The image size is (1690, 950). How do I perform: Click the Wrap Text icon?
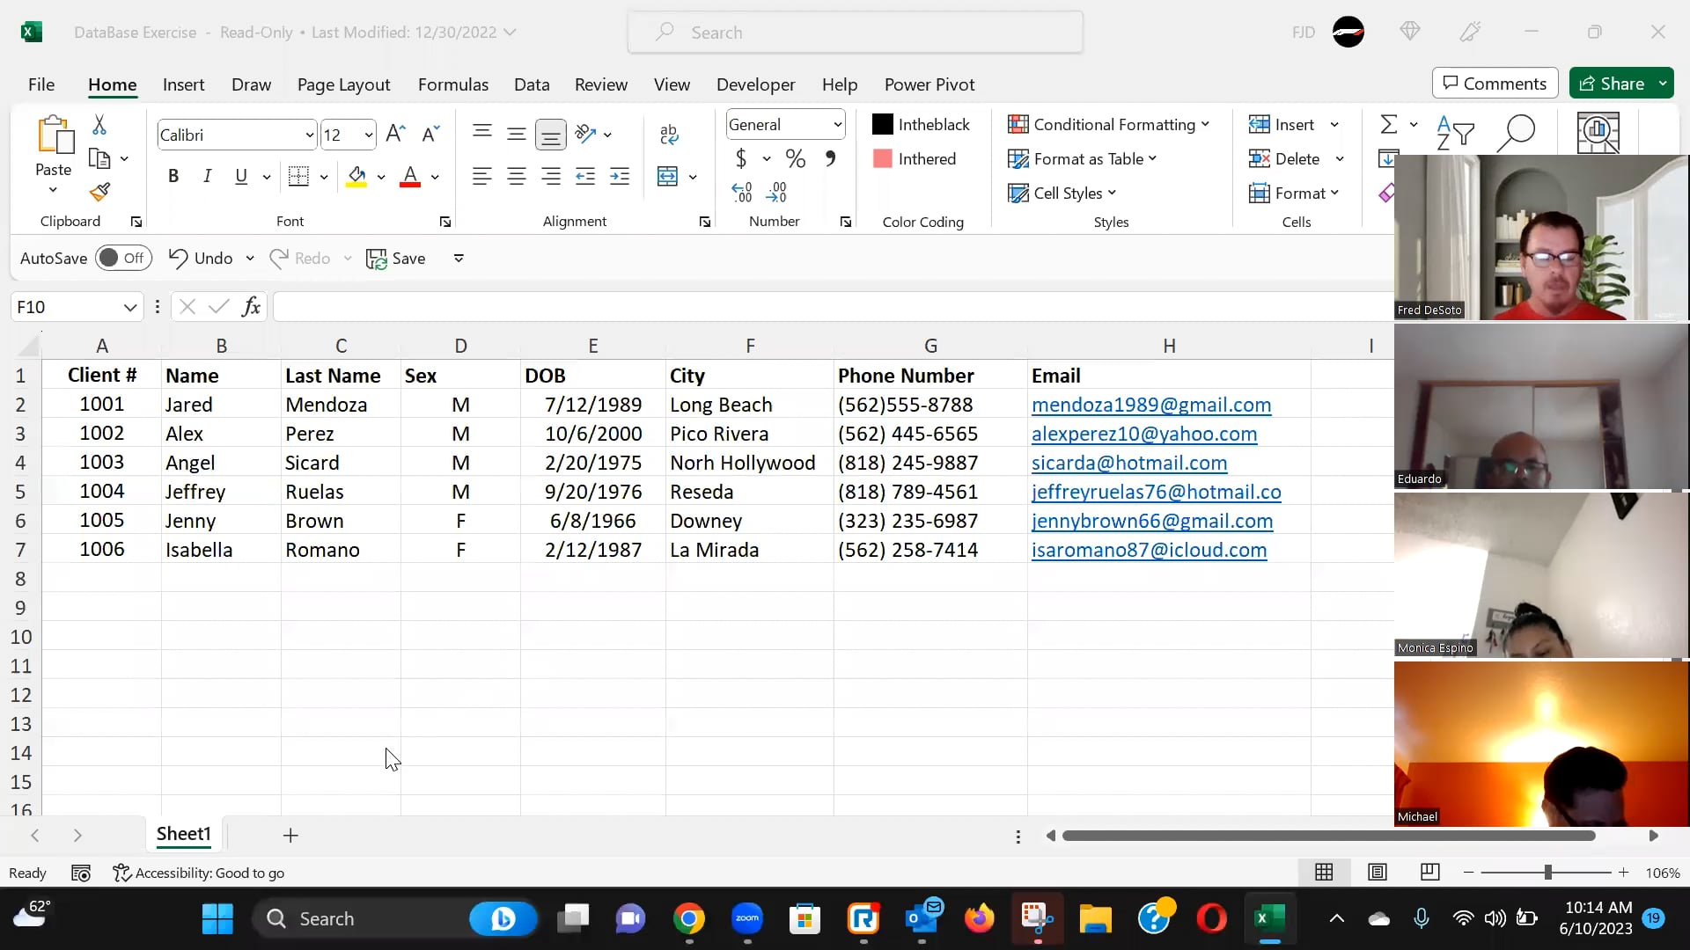click(669, 132)
